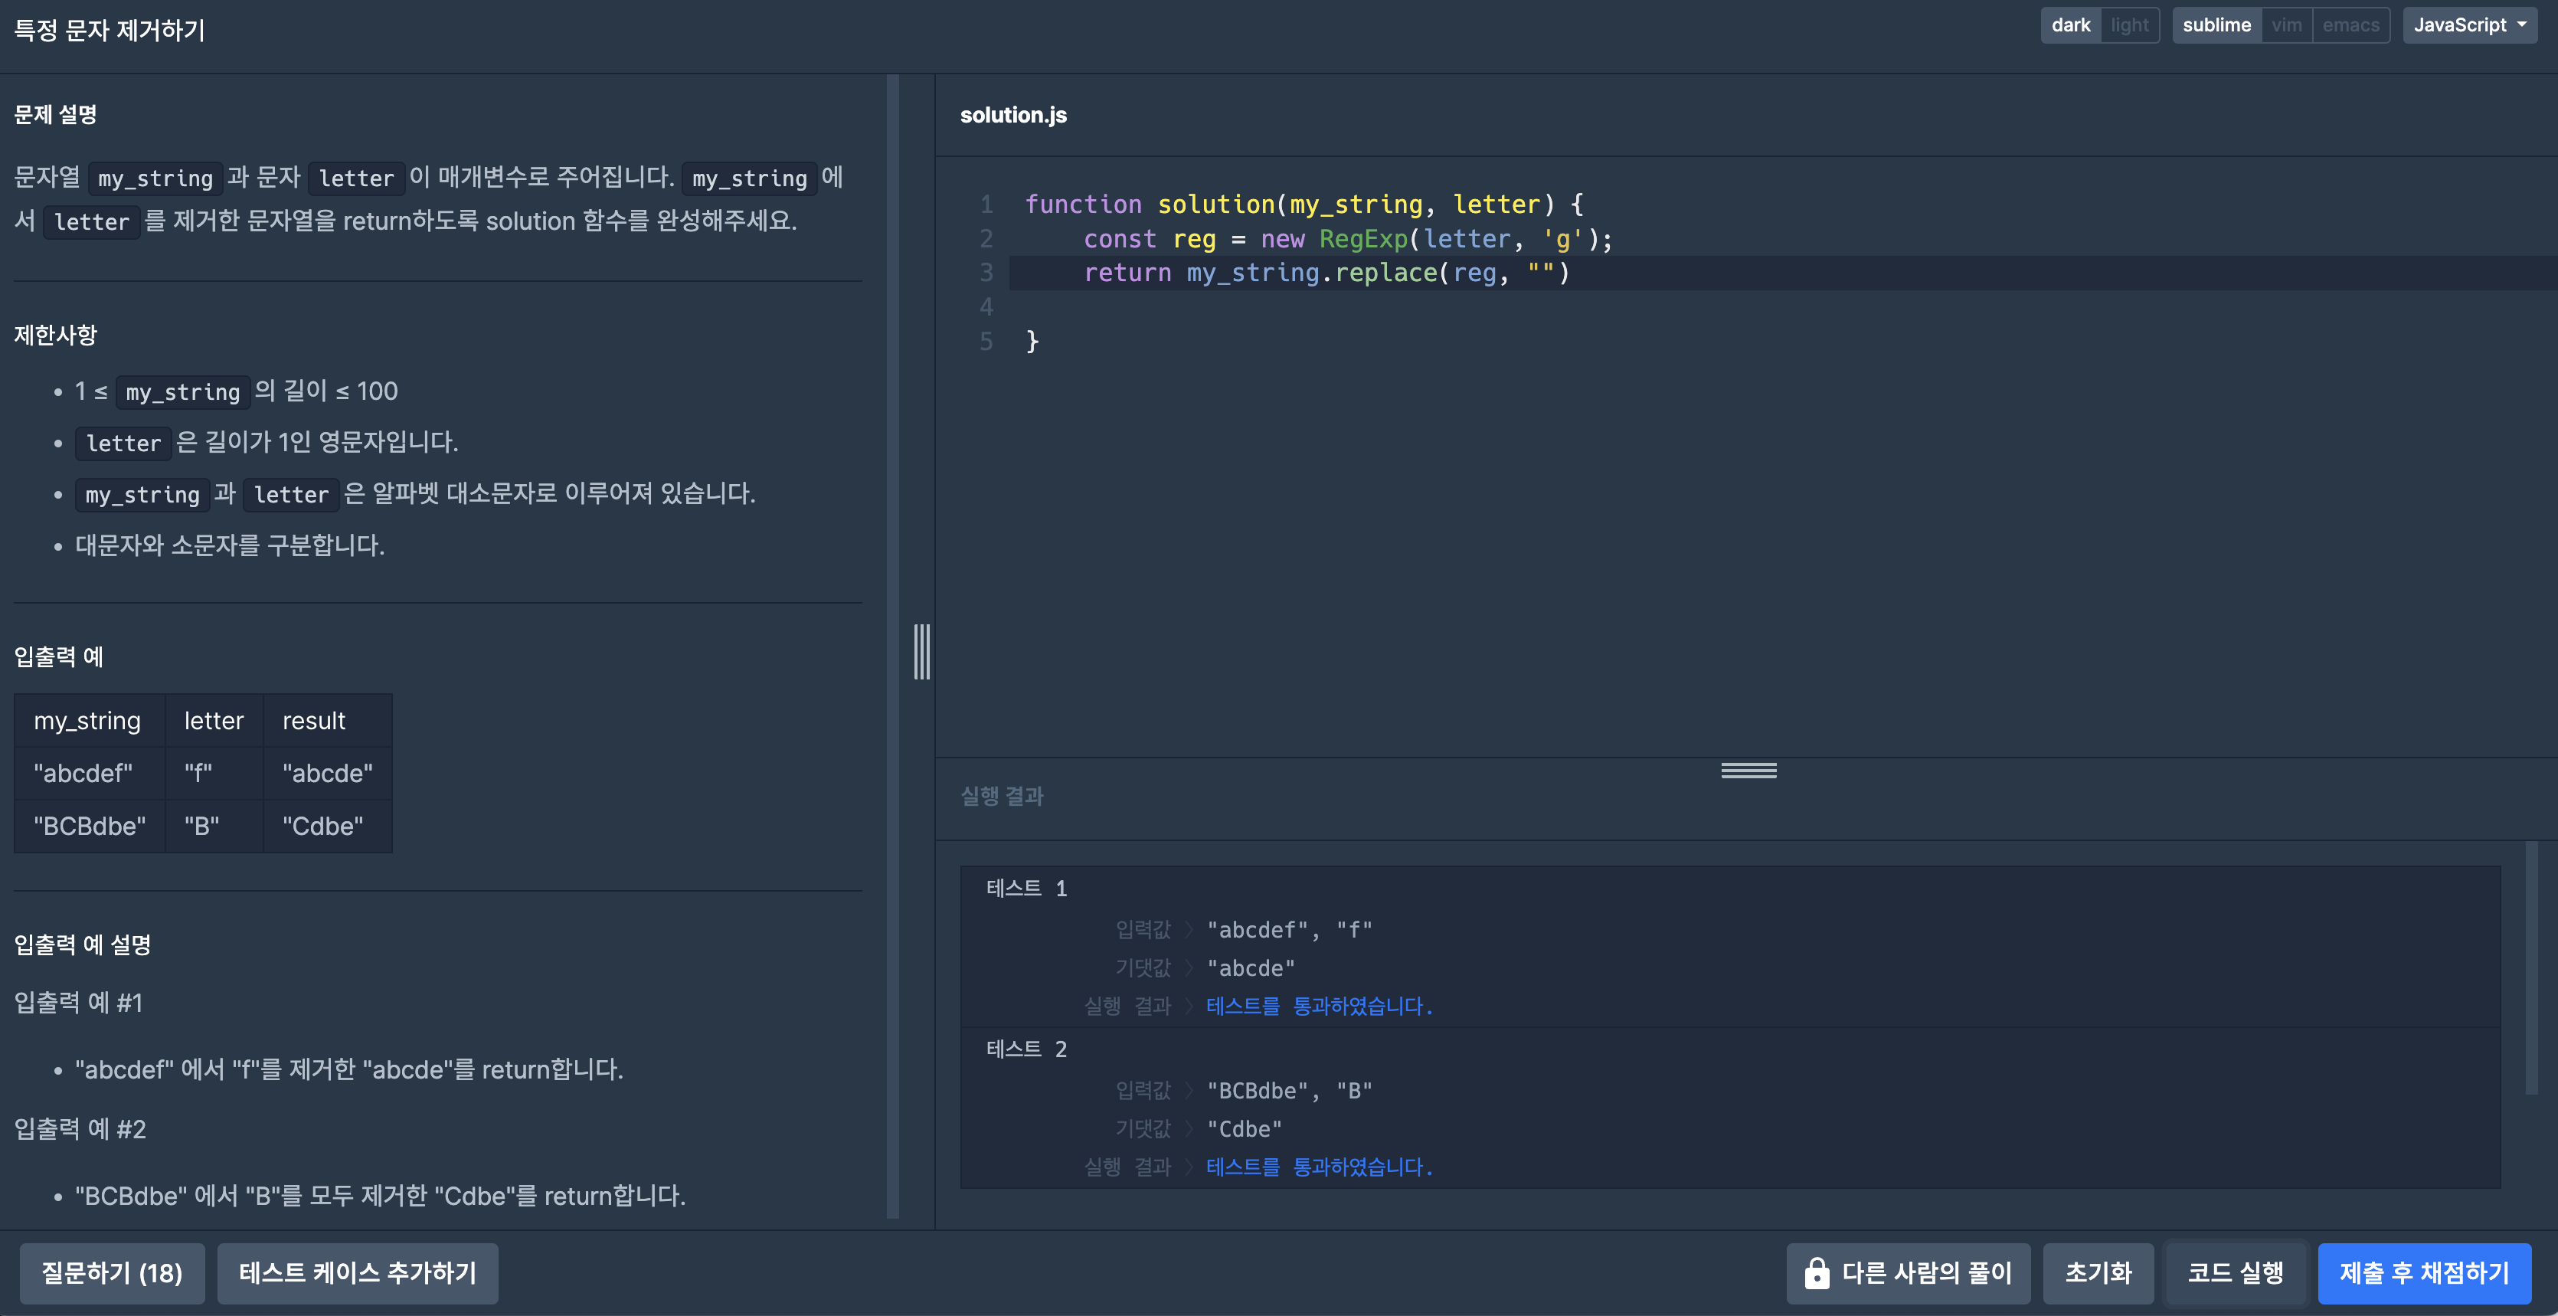This screenshot has width=2558, height=1316.
Task: Click the JavaScript dropdown caret arrow
Action: pos(2522,25)
